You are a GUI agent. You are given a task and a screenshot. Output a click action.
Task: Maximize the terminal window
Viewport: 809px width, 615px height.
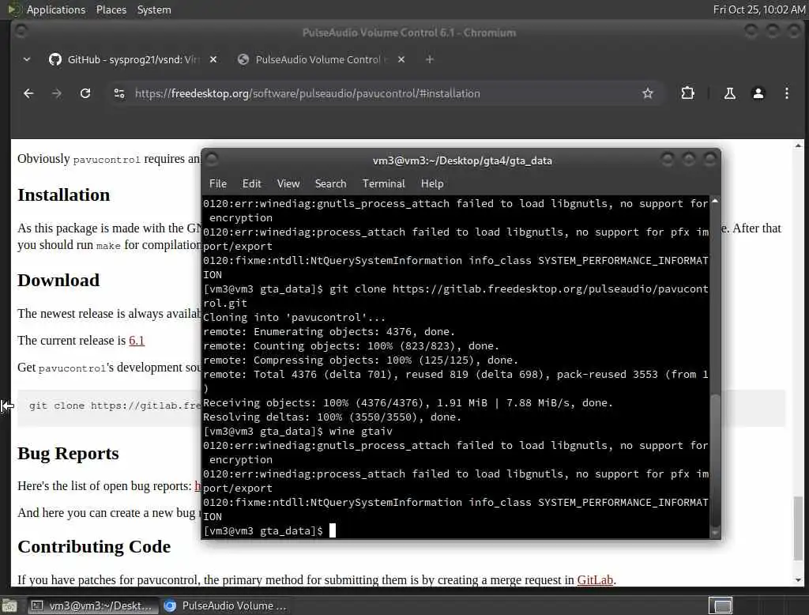[x=688, y=159]
